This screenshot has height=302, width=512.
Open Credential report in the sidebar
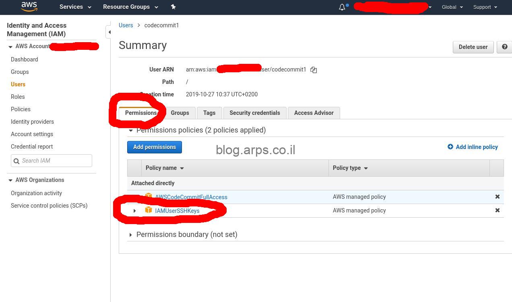tap(32, 147)
